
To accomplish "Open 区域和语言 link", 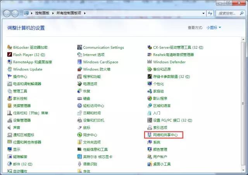I will coord(162,106).
